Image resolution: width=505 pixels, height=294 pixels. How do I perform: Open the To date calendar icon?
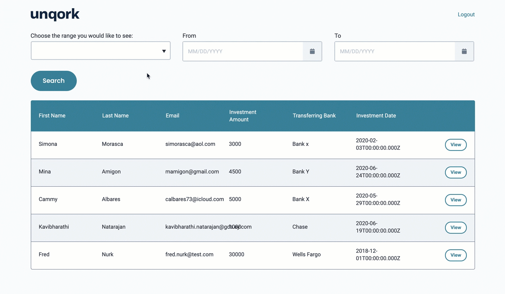click(x=464, y=51)
